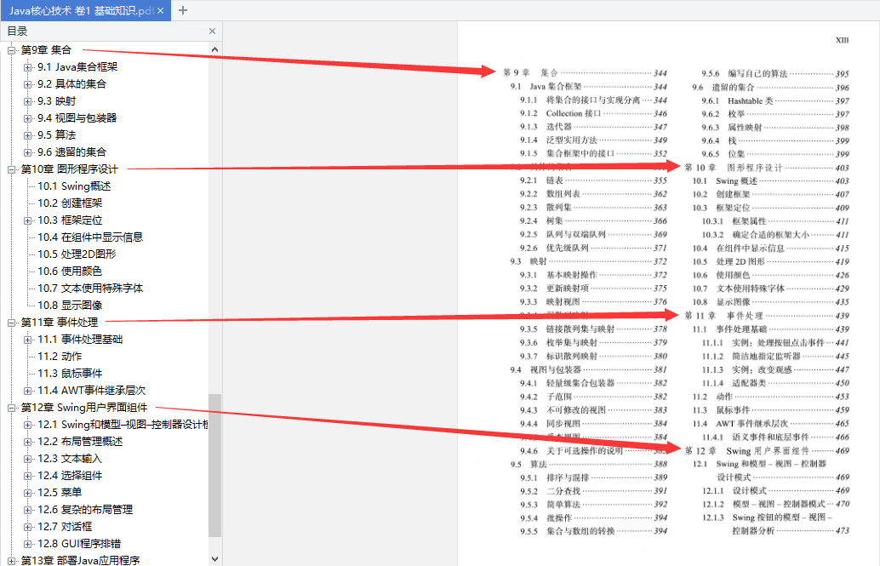
Task: Collapse the 第12章 Swing用户界面组件 node
Action: [11, 409]
